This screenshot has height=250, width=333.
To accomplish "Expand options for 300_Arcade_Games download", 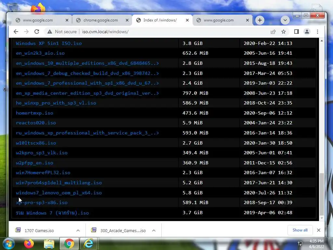I will pos(154,230).
